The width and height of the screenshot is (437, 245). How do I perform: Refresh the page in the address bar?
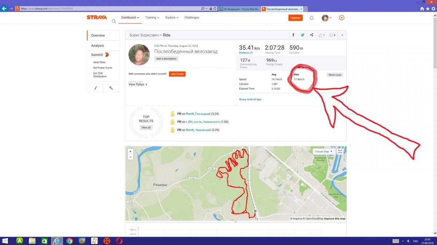[x=215, y=8]
